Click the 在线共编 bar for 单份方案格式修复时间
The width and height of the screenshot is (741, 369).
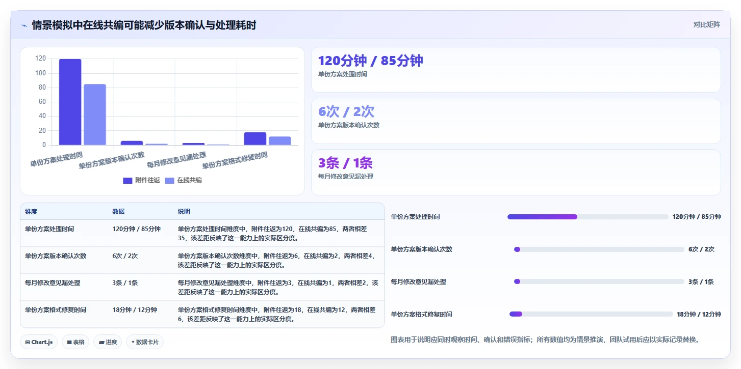tap(279, 141)
